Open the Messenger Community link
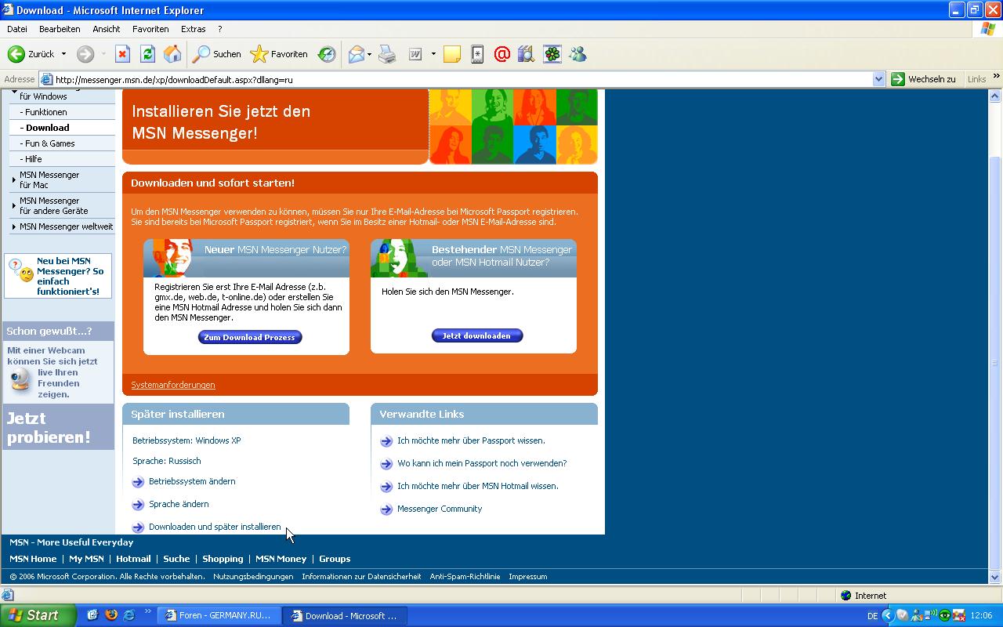 pos(440,509)
